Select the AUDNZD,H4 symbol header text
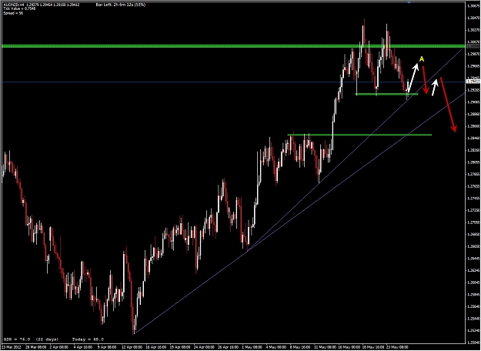Viewport: 481px width, 351px height. click(14, 5)
